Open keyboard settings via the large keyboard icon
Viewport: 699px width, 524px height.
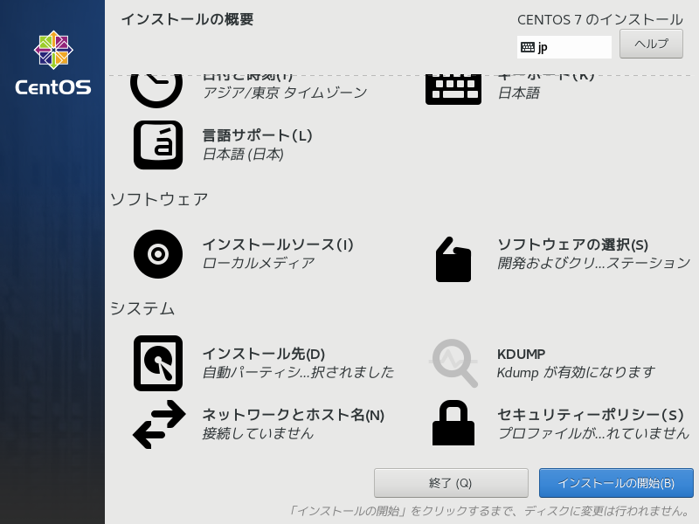pyautogui.click(x=453, y=90)
